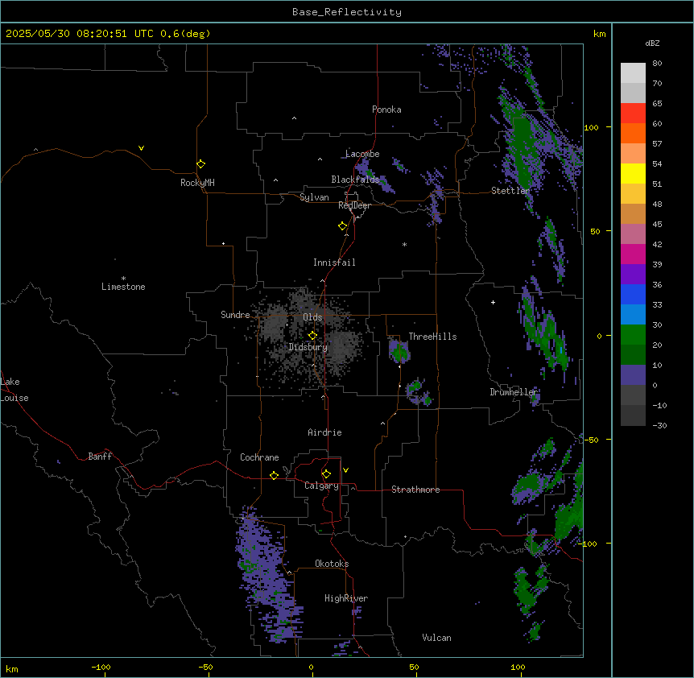This screenshot has width=694, height=678.
Task: Click the yellow marker near RockyMH
Action: (200, 163)
